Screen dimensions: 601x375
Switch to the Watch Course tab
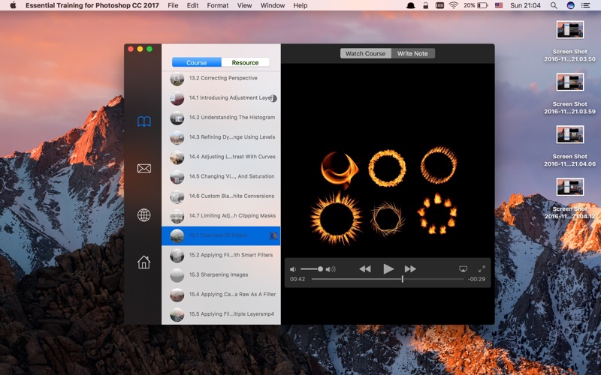tap(365, 53)
